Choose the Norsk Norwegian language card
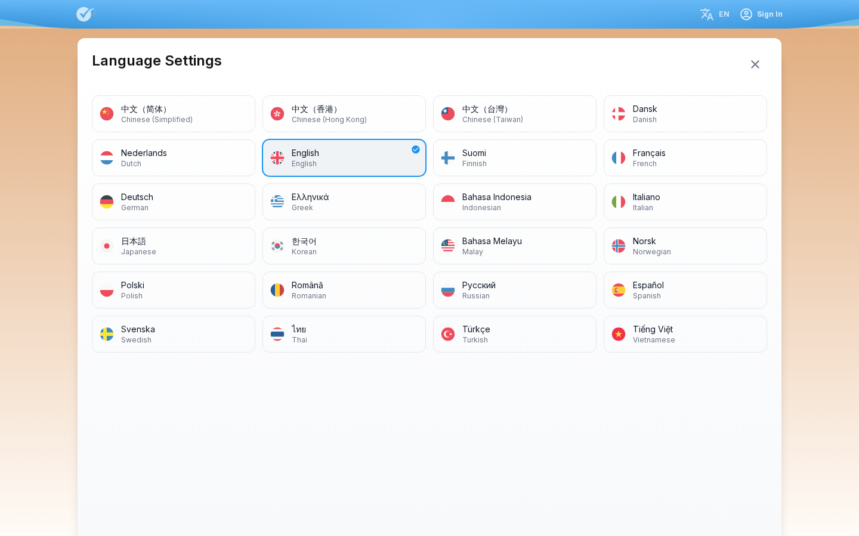The image size is (859, 536). pos(685,246)
